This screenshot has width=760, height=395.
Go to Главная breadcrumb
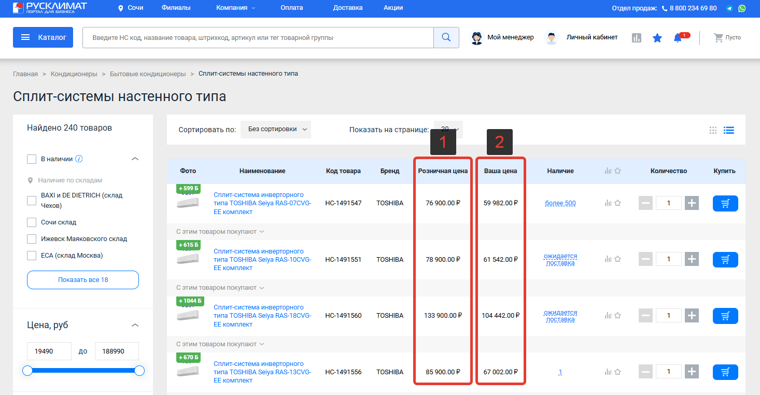pyautogui.click(x=25, y=74)
